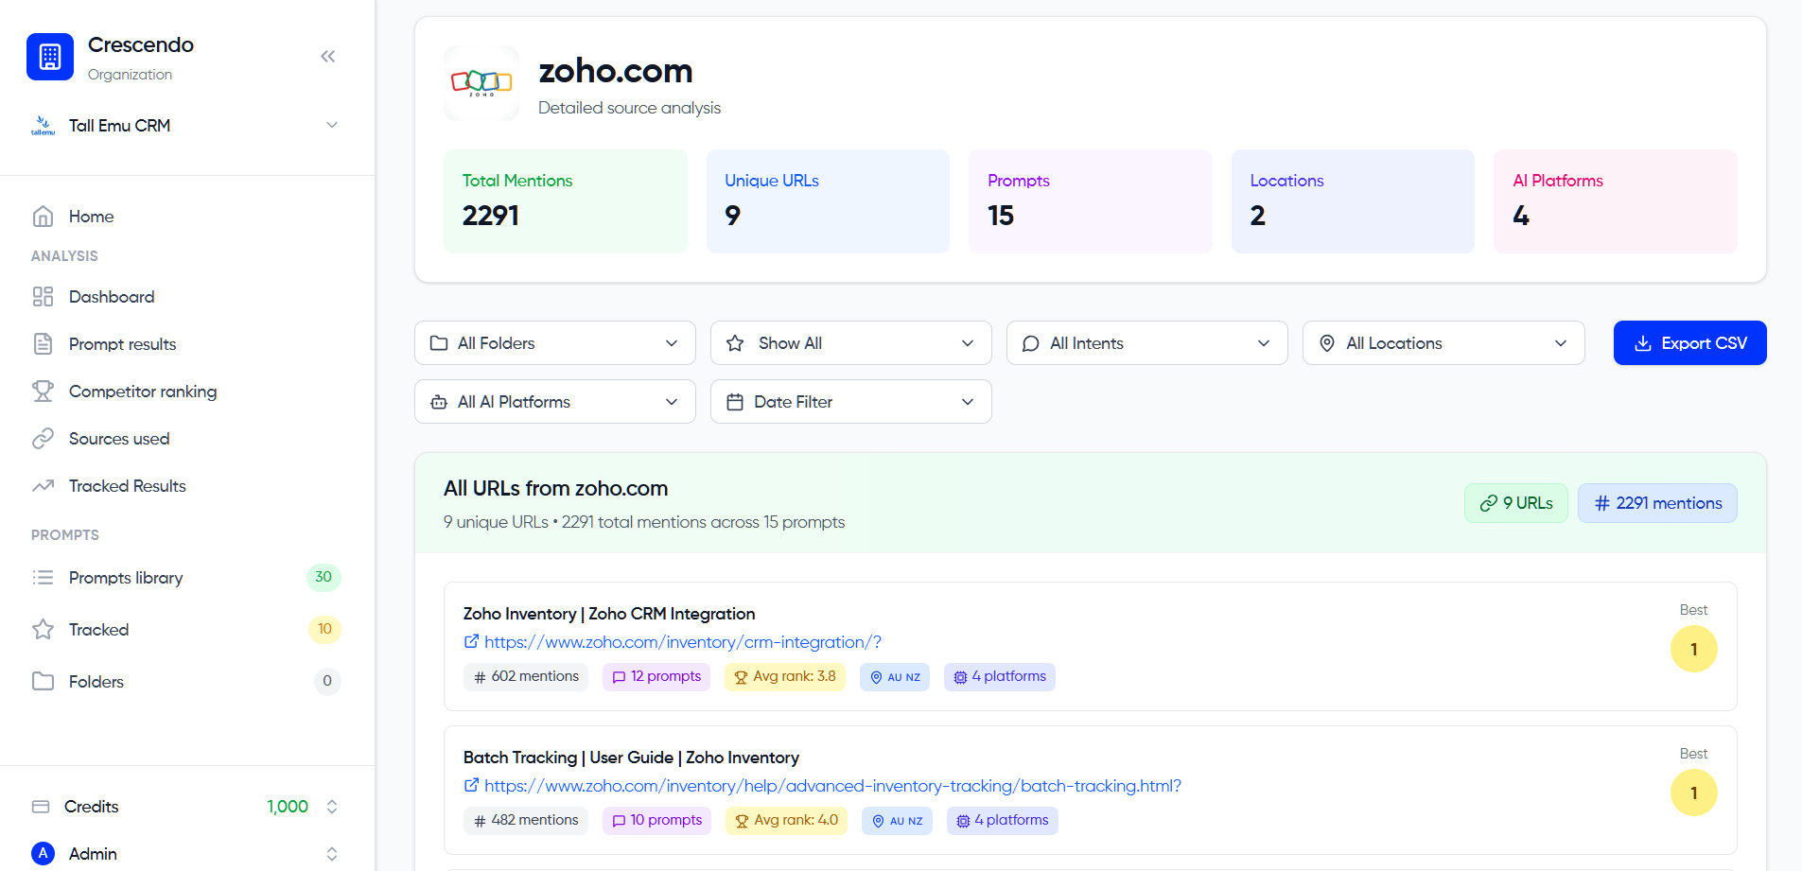The height and width of the screenshot is (871, 1802).
Task: Click the Sources used link icon
Action: pos(43,439)
